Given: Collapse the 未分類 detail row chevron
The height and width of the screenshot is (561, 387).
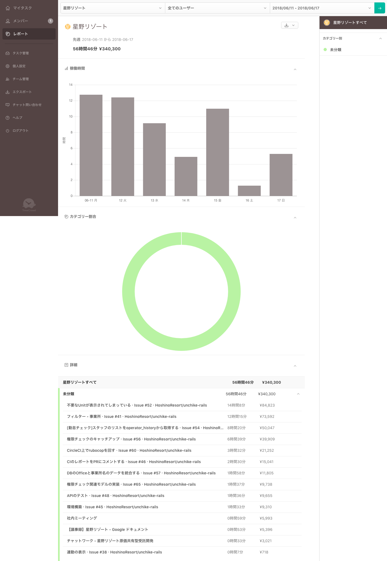Looking at the screenshot, I should coord(298,394).
